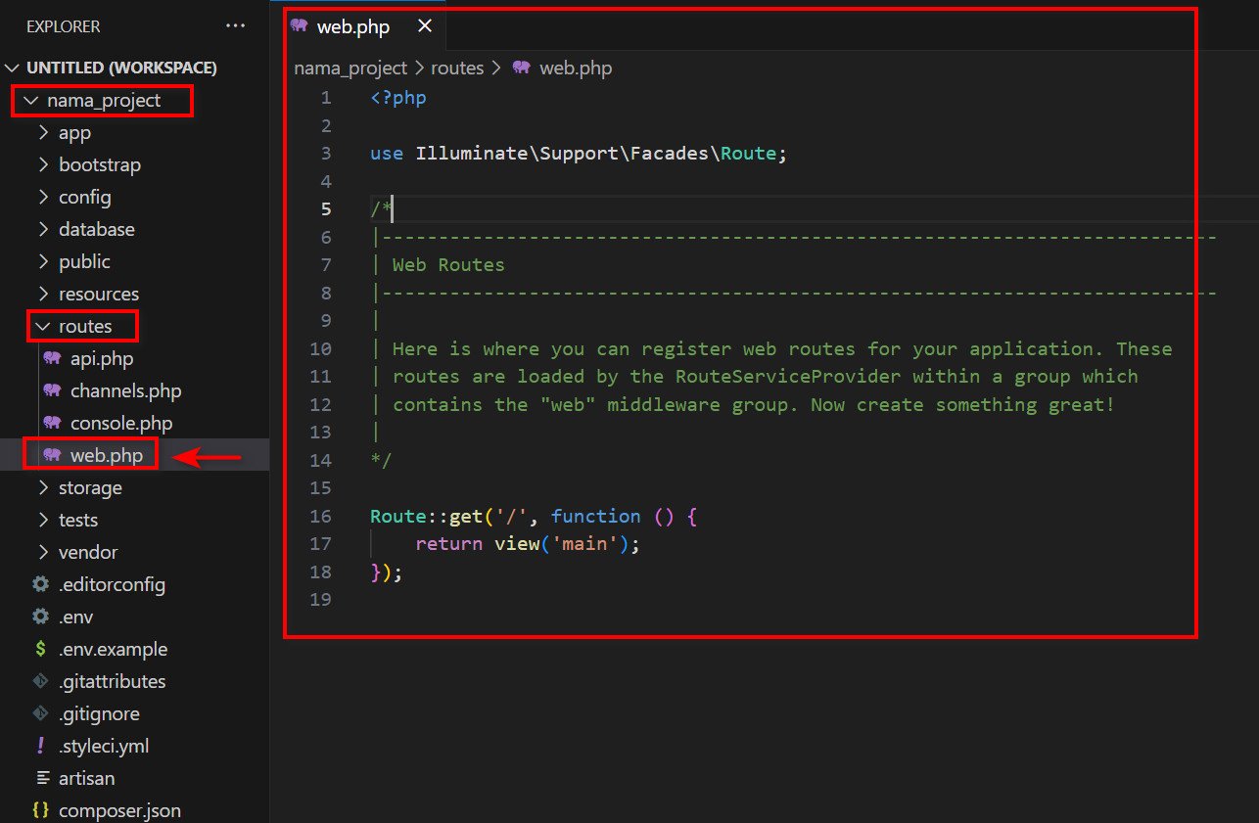1259x823 pixels.
Task: Open channels.php PHP file icon
Action: coord(52,390)
